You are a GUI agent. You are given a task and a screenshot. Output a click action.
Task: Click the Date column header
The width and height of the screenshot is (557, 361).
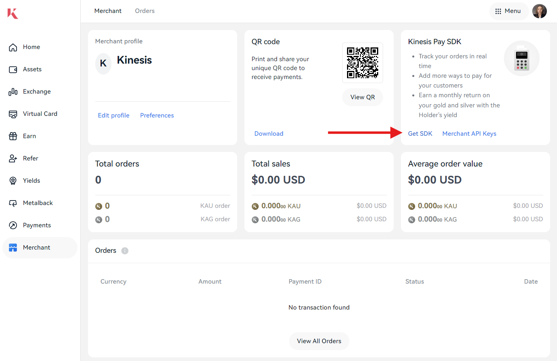pyautogui.click(x=531, y=282)
